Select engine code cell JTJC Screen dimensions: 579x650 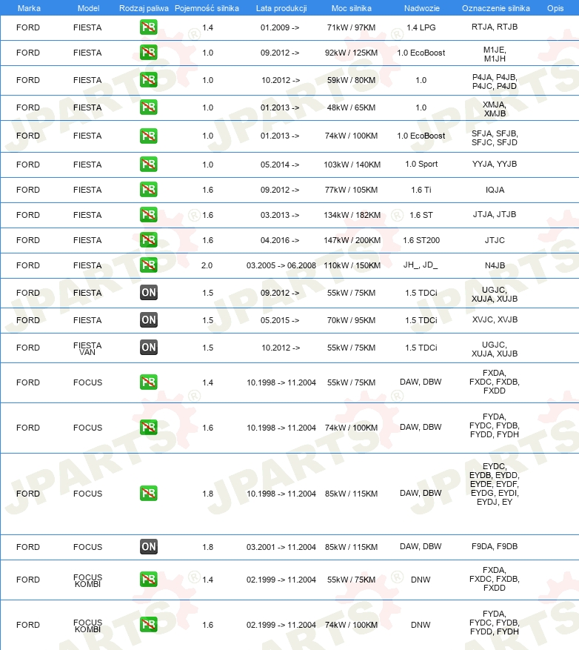coord(495,240)
